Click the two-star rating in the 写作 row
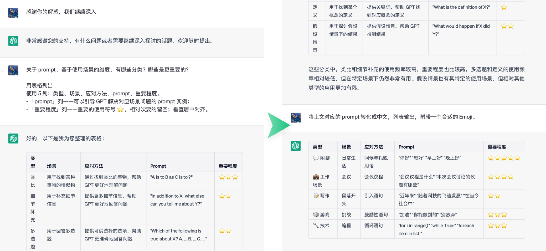Image resolution: width=546 pixels, height=251 pixels. [x=494, y=196]
